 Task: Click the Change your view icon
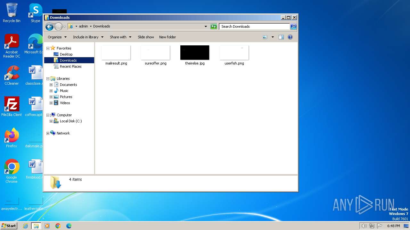pos(265,37)
